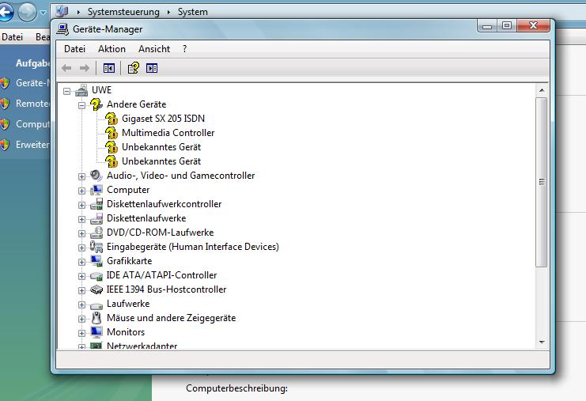Open the Ansicht menu

[x=154, y=49]
